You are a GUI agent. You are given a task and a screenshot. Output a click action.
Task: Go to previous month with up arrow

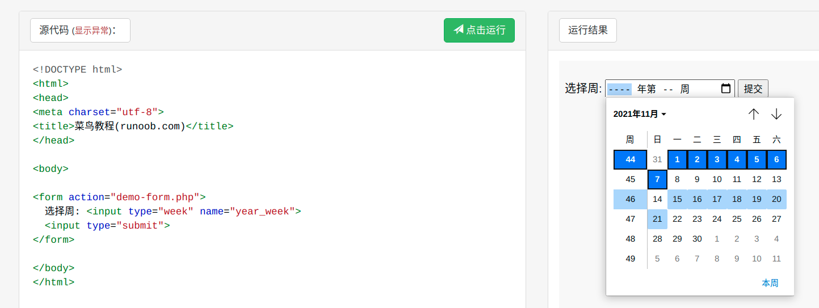coord(753,114)
